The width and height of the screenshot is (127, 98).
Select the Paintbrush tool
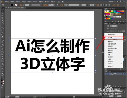click(x=2, y=30)
